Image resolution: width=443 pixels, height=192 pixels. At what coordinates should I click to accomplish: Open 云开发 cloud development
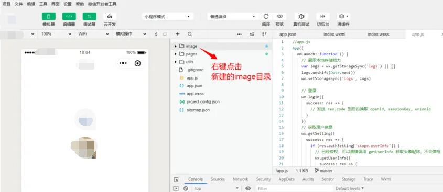pos(110,16)
